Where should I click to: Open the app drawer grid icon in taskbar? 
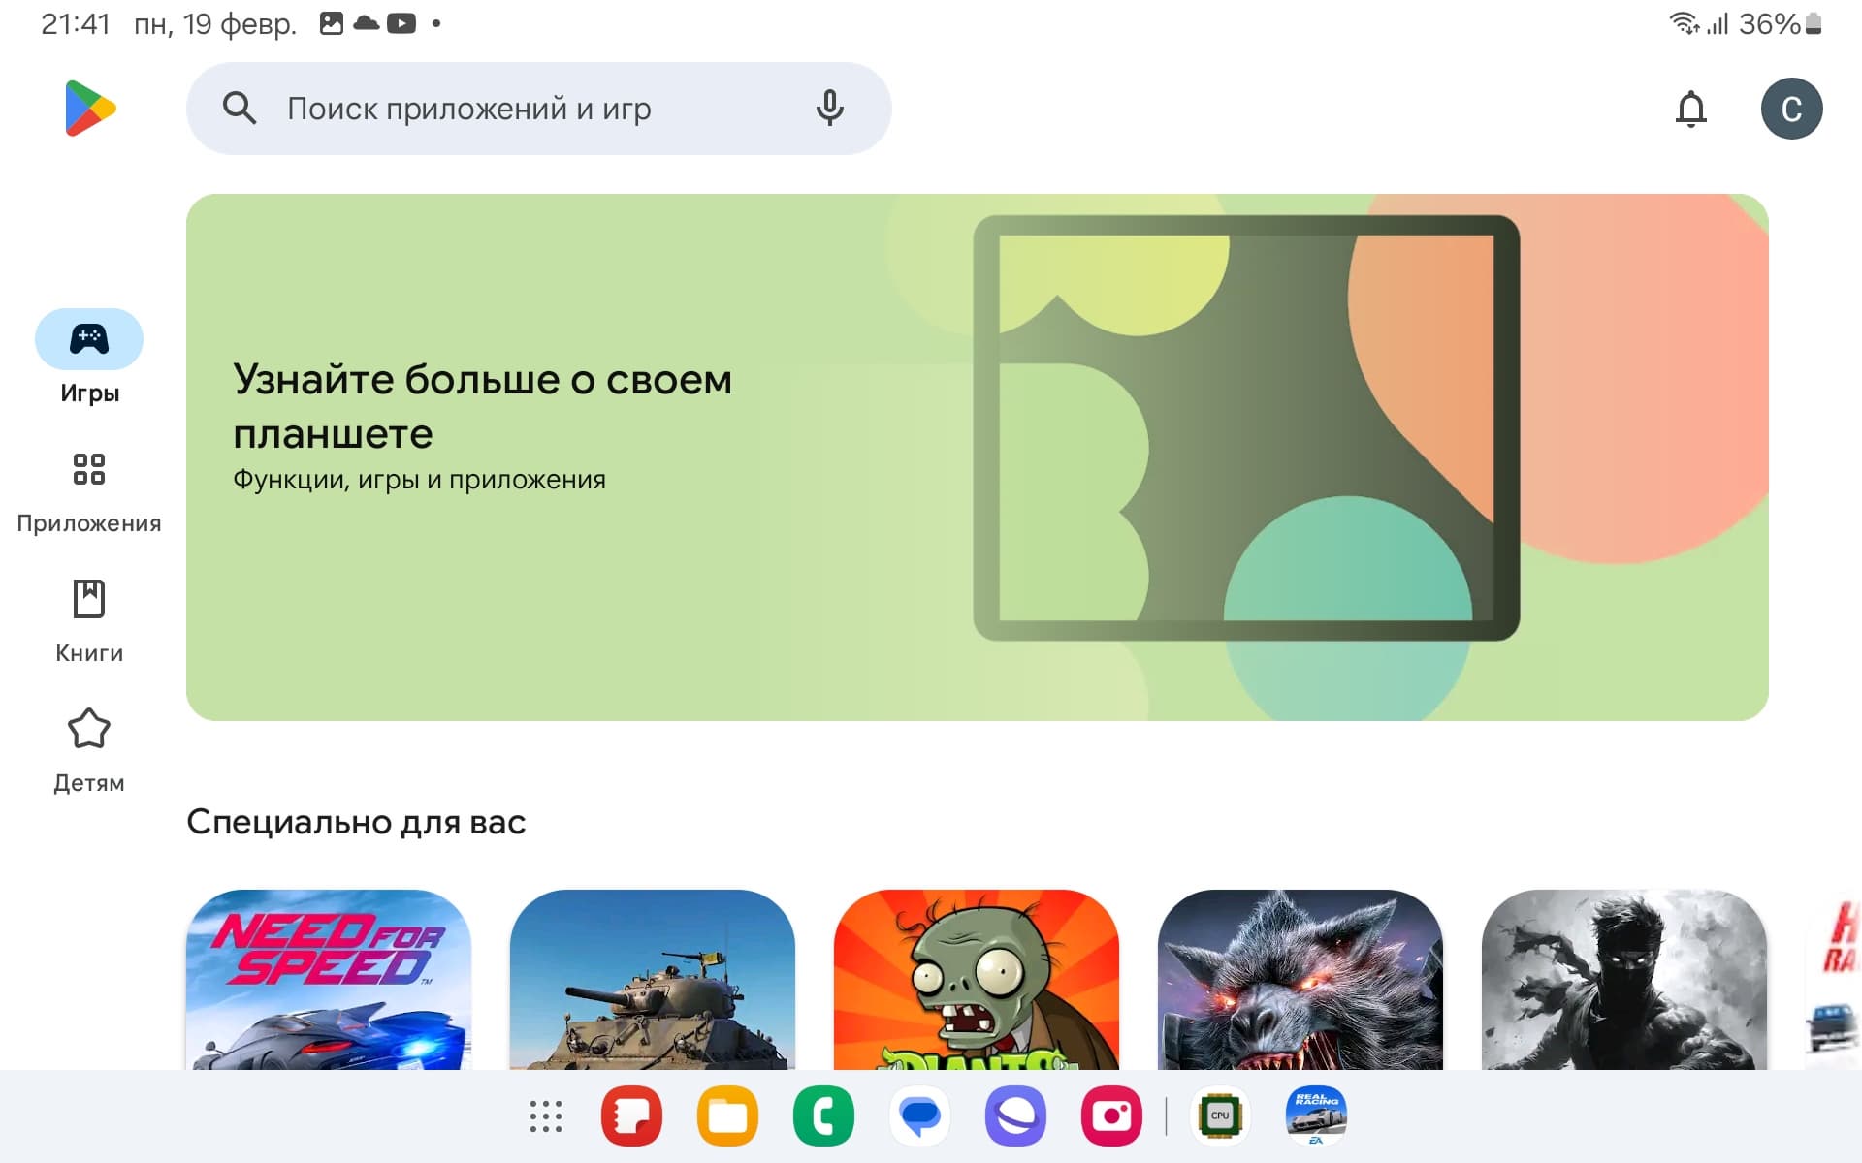[x=546, y=1116]
